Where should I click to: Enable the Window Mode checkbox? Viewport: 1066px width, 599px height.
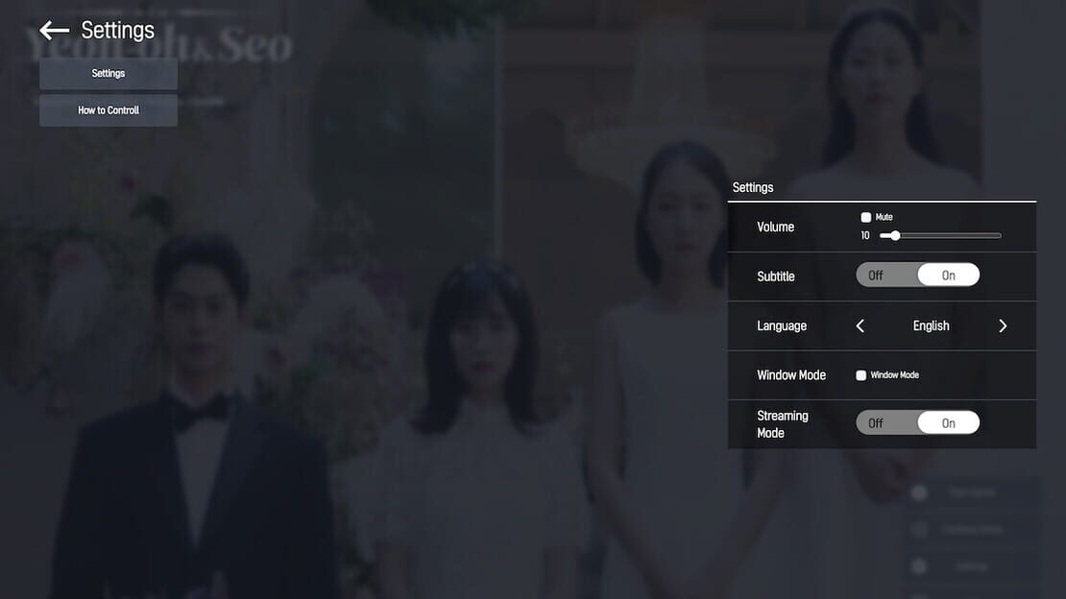[x=860, y=375]
